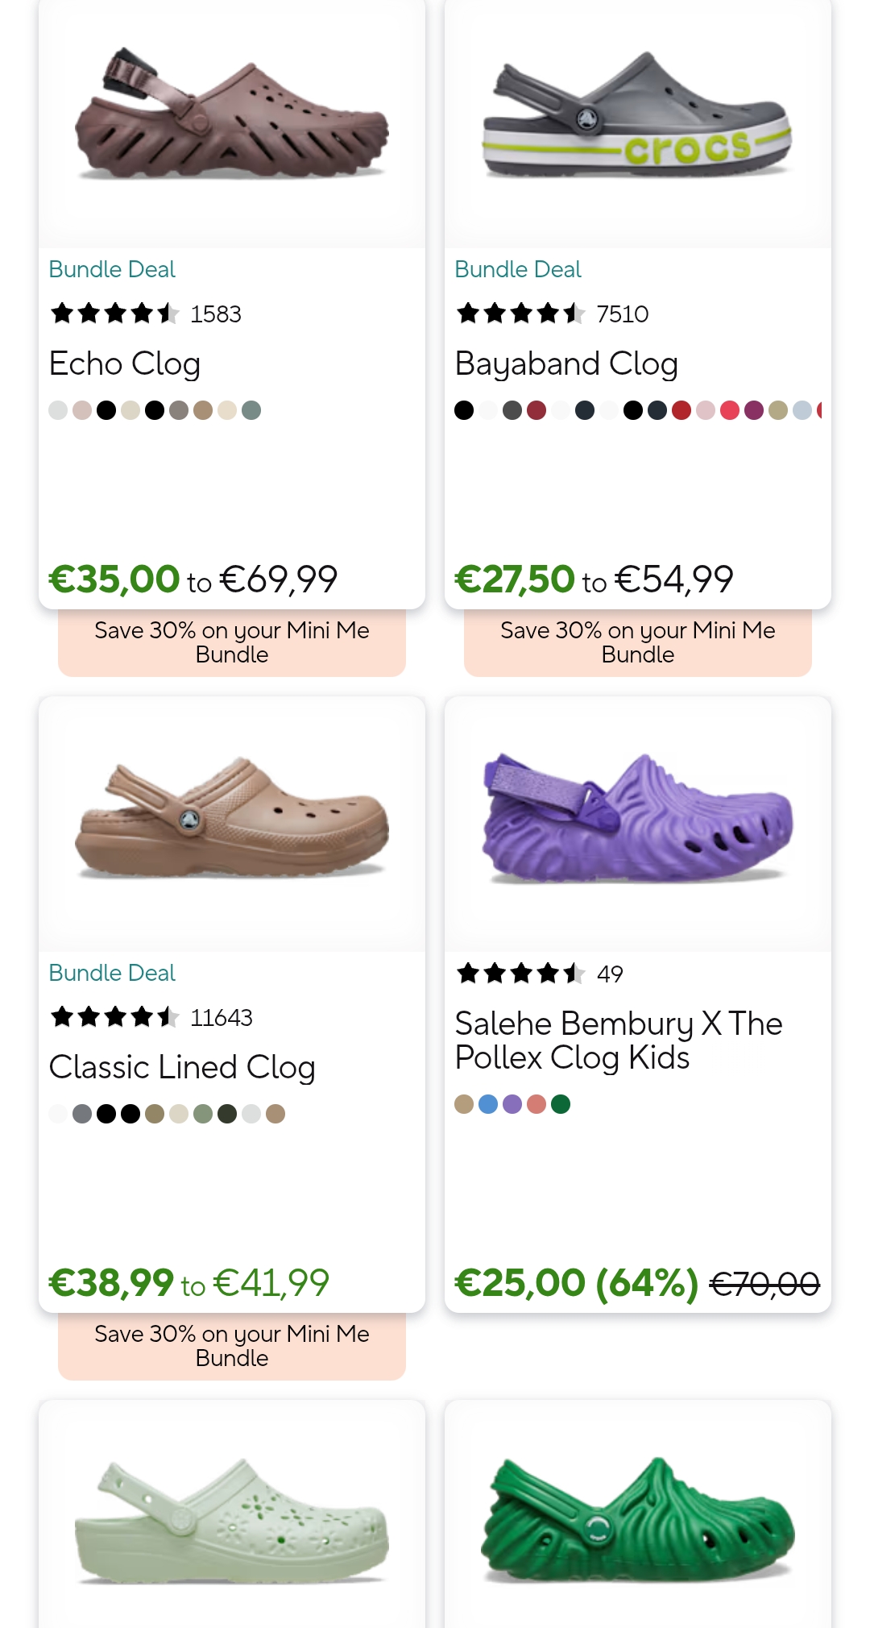Click the Echo Clog product thumbnail
Viewport: 870px width, 1628px height.
click(231, 117)
